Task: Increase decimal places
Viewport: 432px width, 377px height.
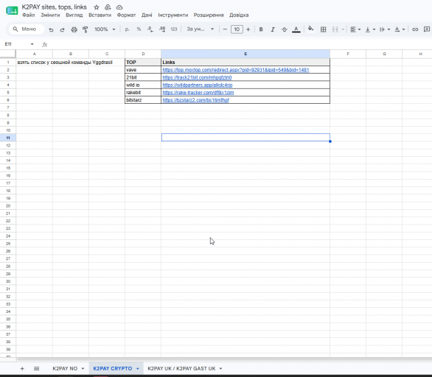Action: [162, 29]
